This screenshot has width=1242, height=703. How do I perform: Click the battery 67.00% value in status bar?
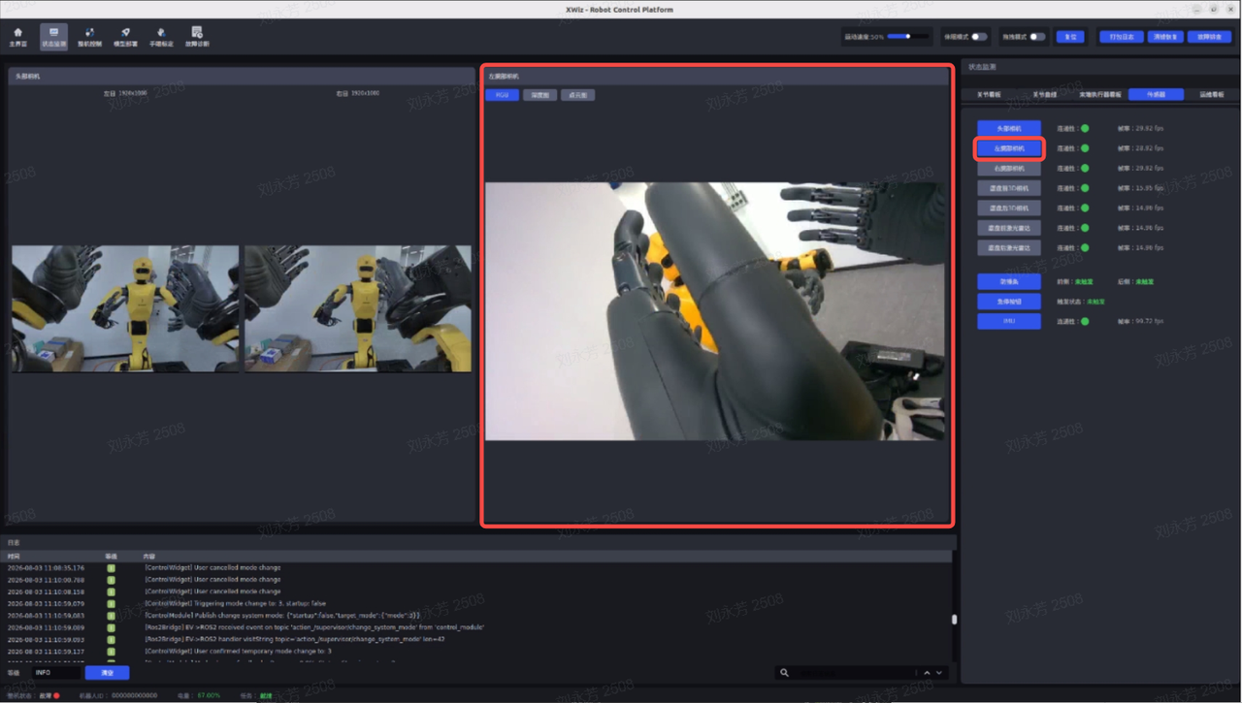[210, 695]
